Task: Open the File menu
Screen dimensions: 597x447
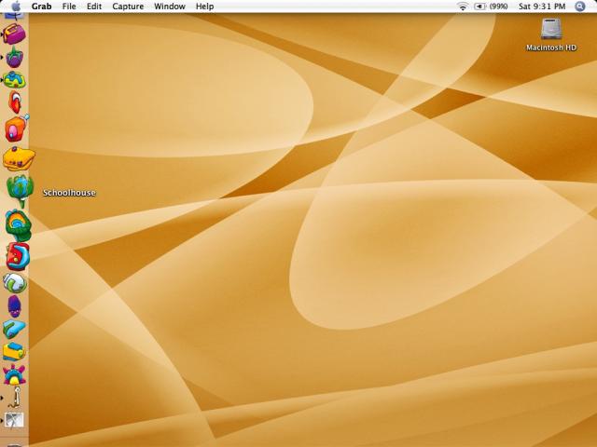Action: click(69, 7)
